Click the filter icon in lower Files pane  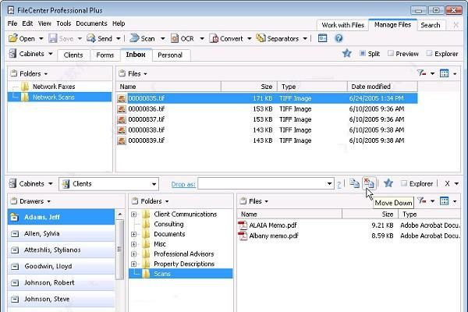click(x=421, y=200)
